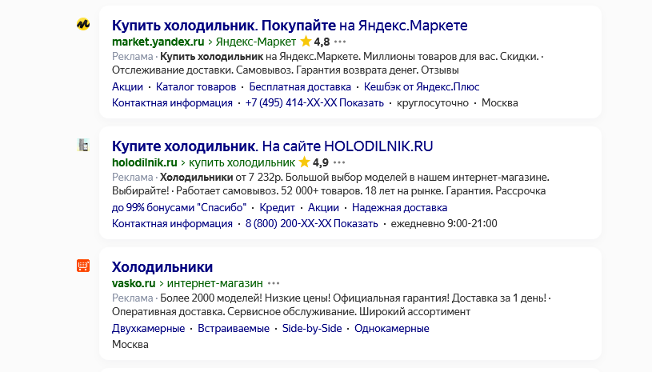Show the phone number 8 (800) 200-XX-XX
652x372 pixels.
(x=311, y=224)
